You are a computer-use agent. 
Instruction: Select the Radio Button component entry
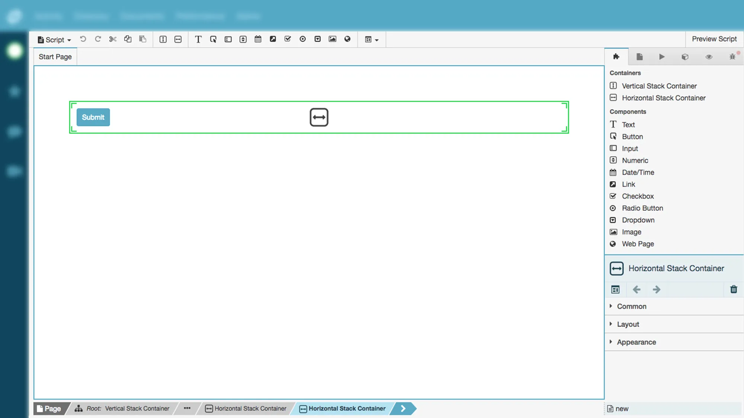(x=642, y=208)
